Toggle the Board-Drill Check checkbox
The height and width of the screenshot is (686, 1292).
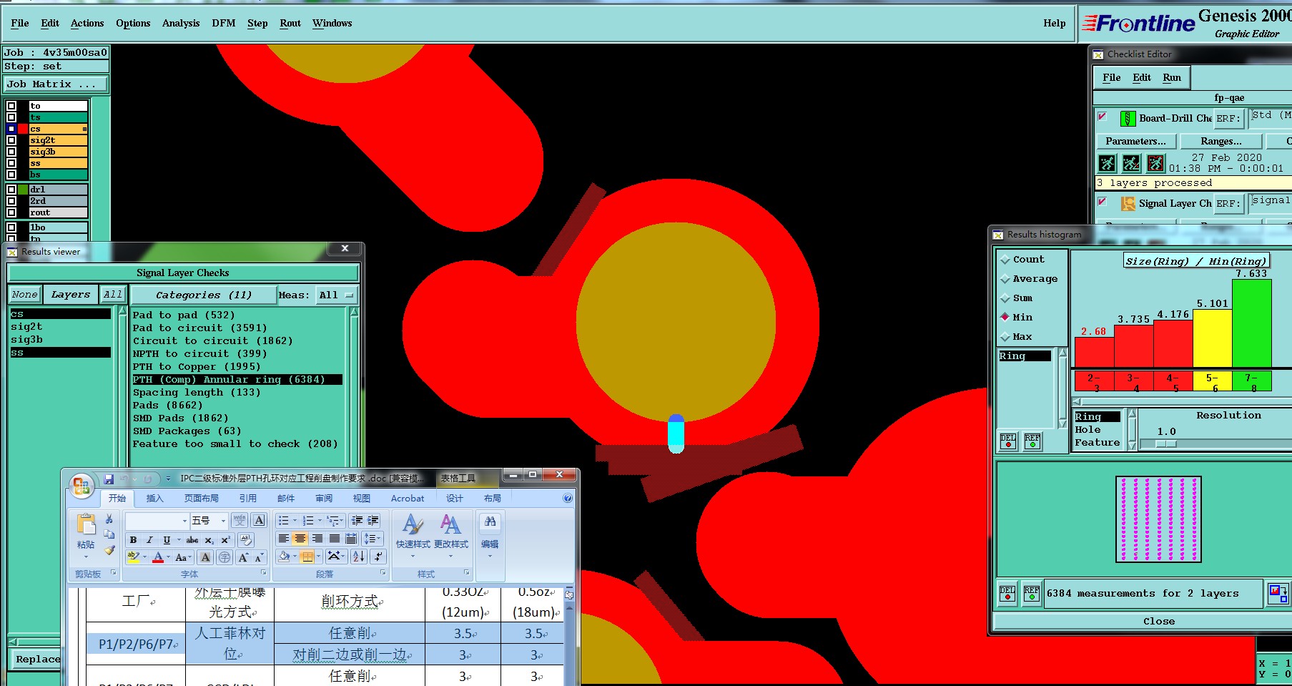tap(1103, 117)
